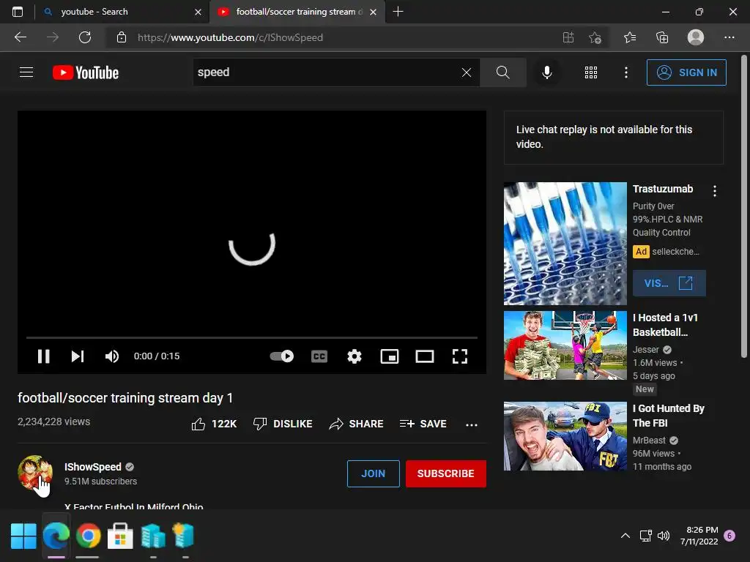Open the IShowSpeed channel name link
The image size is (750, 562).
pyautogui.click(x=93, y=467)
